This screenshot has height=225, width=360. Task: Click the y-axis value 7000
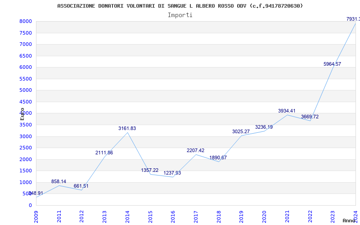(26, 44)
